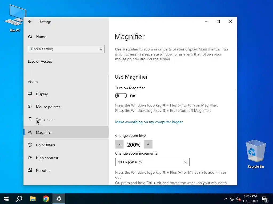This screenshot has height=204, width=273.
Task: Launch File Explorer from taskbar
Action: click(33, 199)
